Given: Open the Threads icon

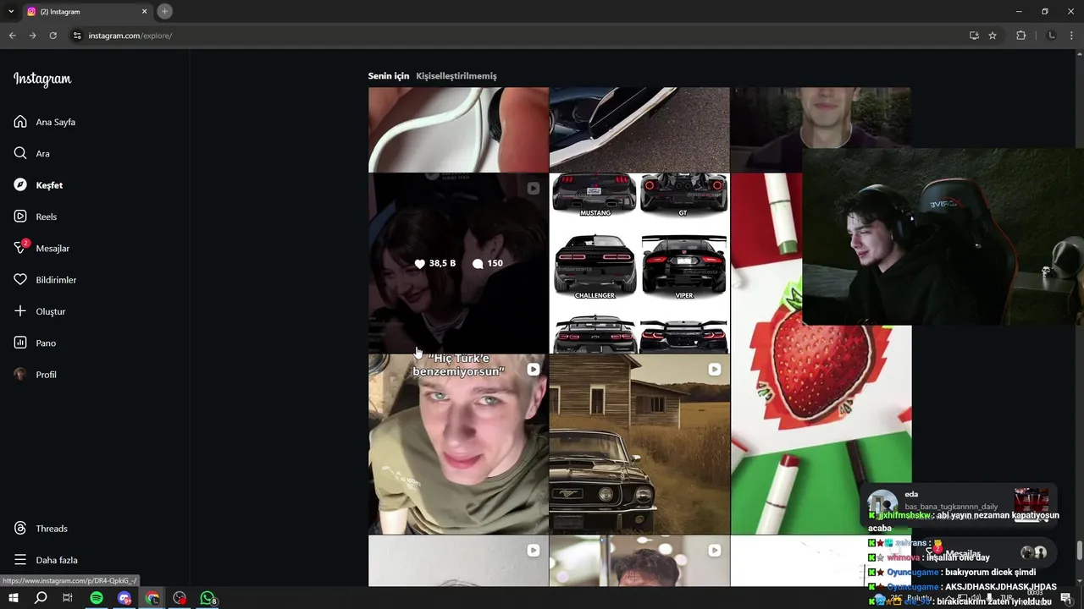Looking at the screenshot, I should [x=20, y=528].
